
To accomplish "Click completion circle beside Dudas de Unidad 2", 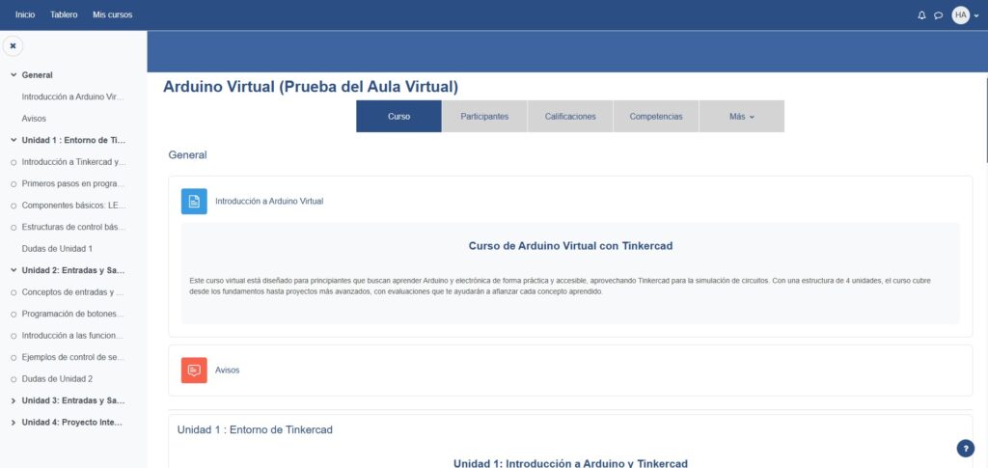I will coord(14,380).
